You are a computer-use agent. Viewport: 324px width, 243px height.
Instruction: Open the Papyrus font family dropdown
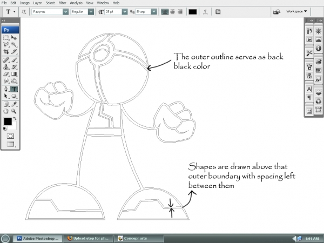[65, 12]
